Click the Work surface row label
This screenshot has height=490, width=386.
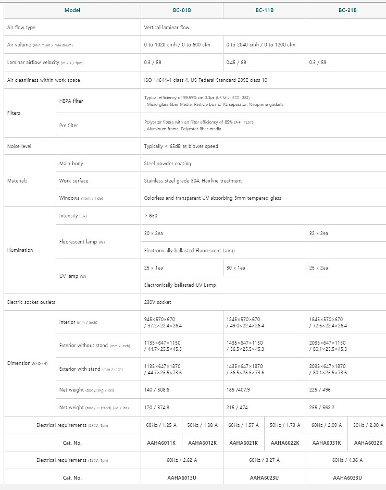(x=74, y=181)
